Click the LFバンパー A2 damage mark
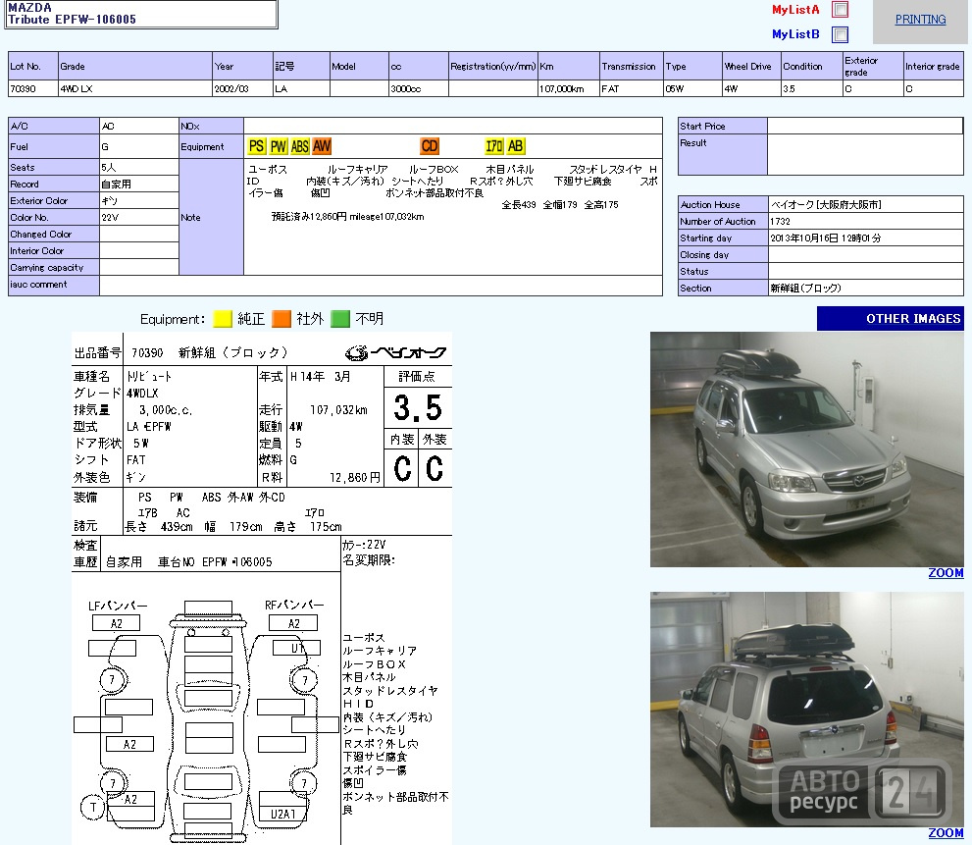This screenshot has width=972, height=845. (x=116, y=623)
